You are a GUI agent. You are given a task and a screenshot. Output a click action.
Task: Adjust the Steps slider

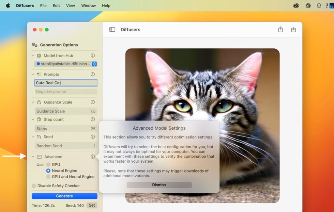(x=66, y=129)
